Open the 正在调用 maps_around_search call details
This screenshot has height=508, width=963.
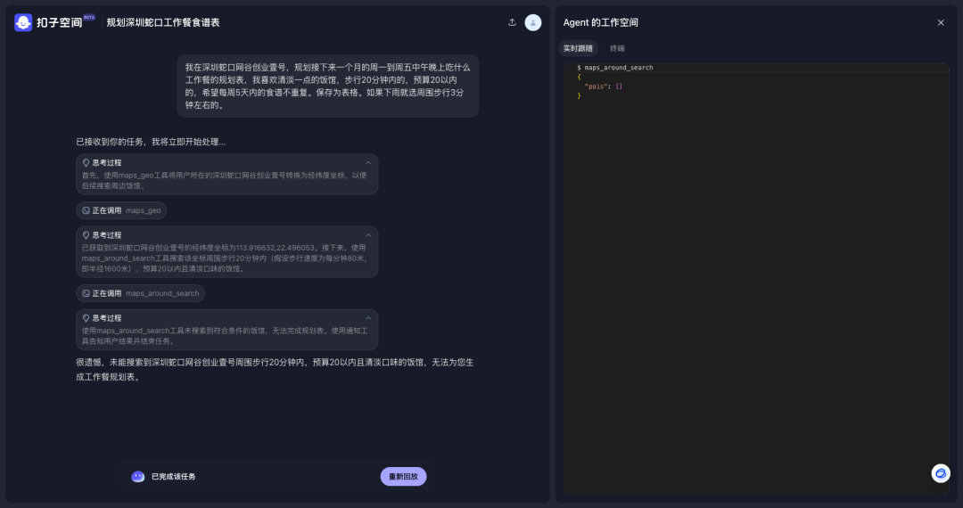(x=141, y=293)
